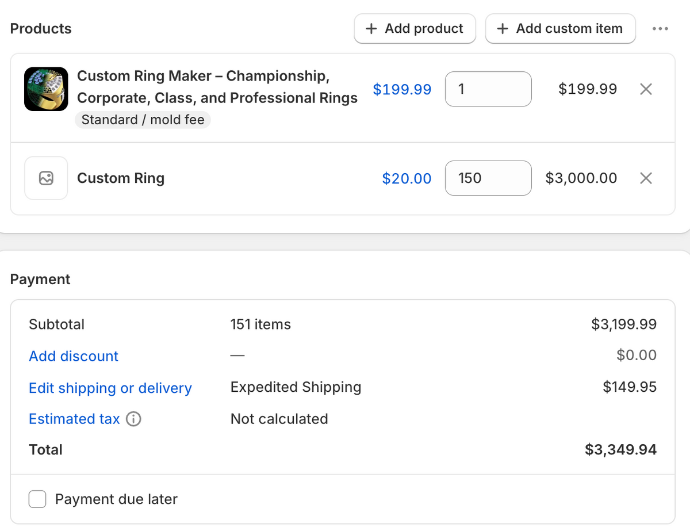690x531 pixels.
Task: Click the Add product button
Action: click(x=415, y=29)
